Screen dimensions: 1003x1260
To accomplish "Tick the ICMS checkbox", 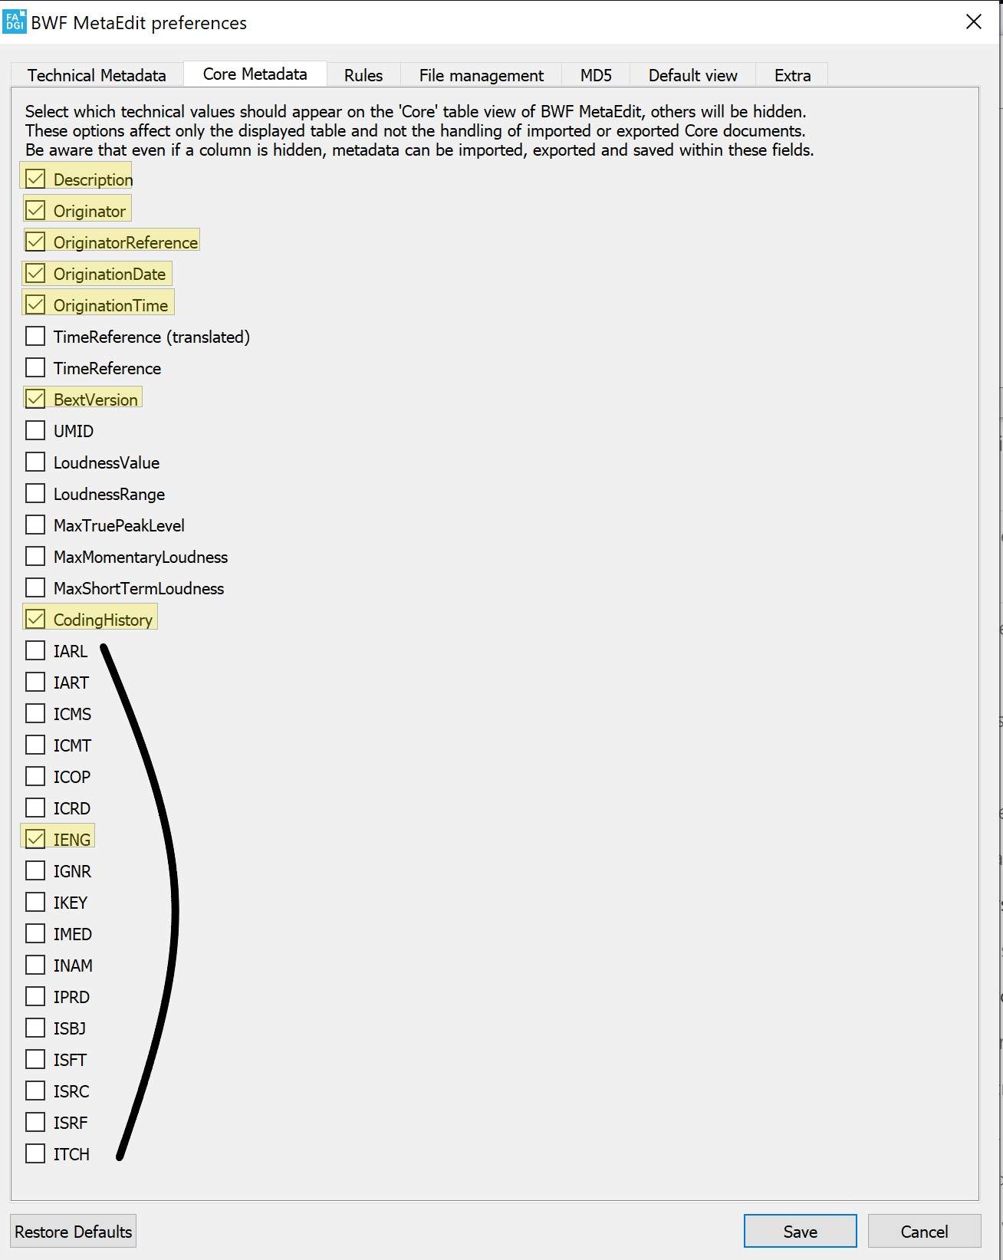I will [x=35, y=713].
